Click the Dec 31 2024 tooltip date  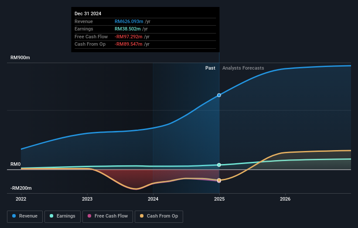(x=88, y=13)
